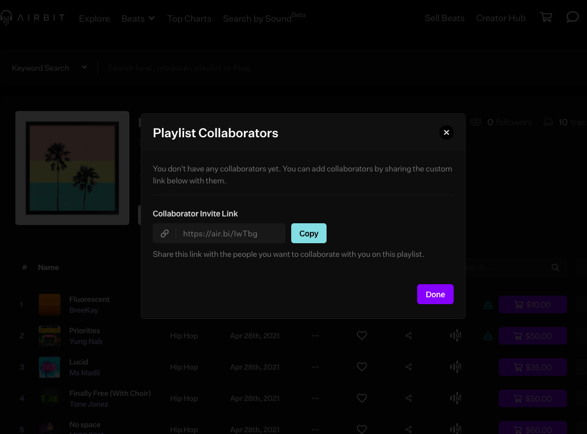Sort by the Name column header

click(48, 267)
